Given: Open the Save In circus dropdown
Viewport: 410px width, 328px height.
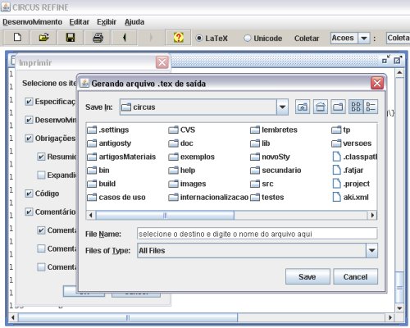Looking at the screenshot, I should pyautogui.click(x=282, y=107).
